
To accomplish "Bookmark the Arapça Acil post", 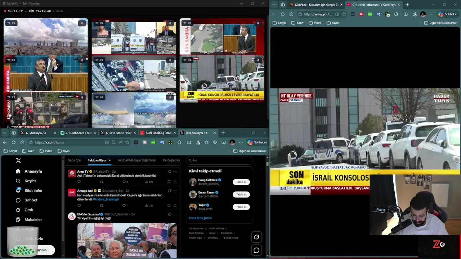I will coord(169,206).
